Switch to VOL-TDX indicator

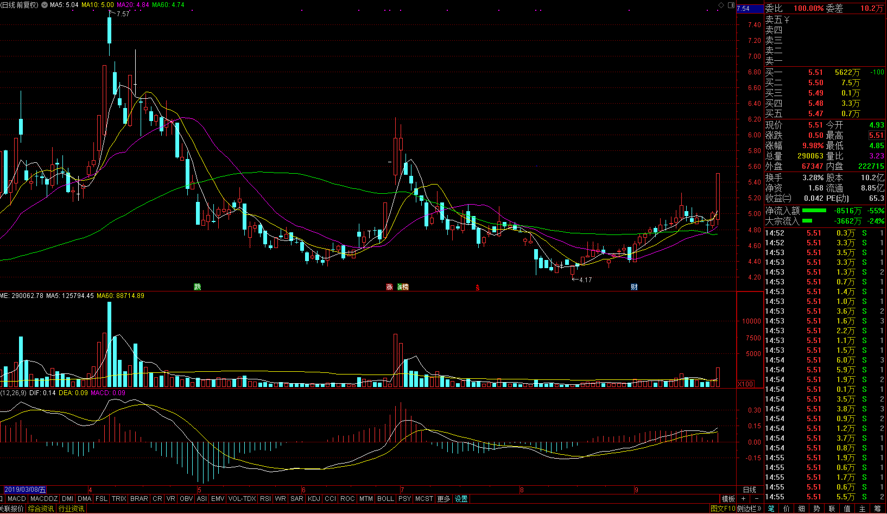pos(242,499)
